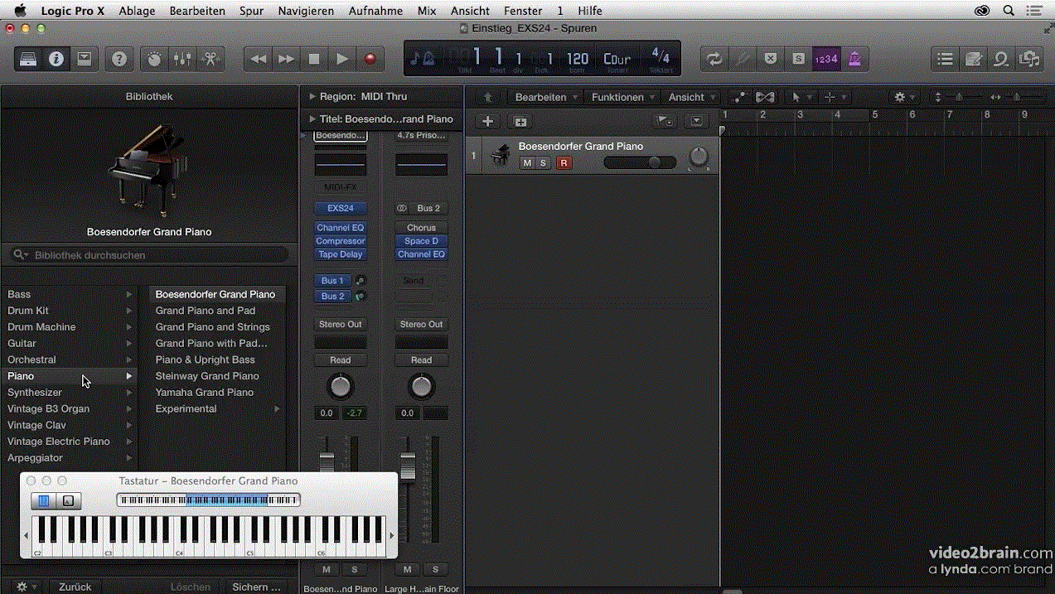Open the Media Browser button
The height and width of the screenshot is (594, 1055).
click(x=1029, y=59)
